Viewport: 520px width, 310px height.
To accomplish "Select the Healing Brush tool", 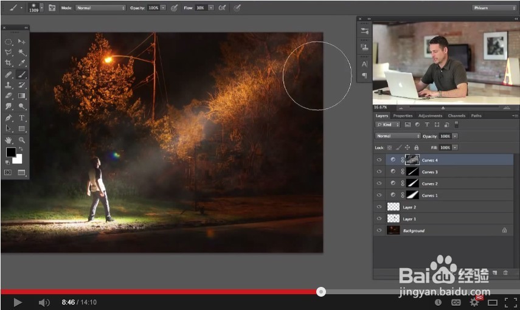I will click(x=9, y=75).
